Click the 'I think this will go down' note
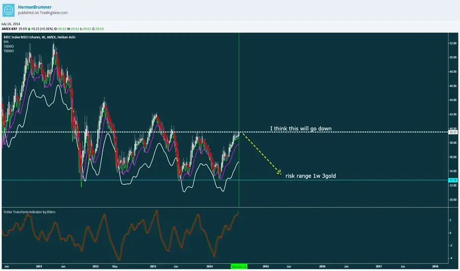This screenshot has width=460, height=271. [301, 128]
